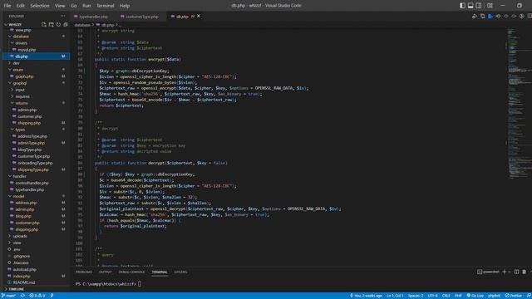The width and height of the screenshot is (532, 299).
Task: Click the phpfmt status bar item
Action: click(494, 296)
